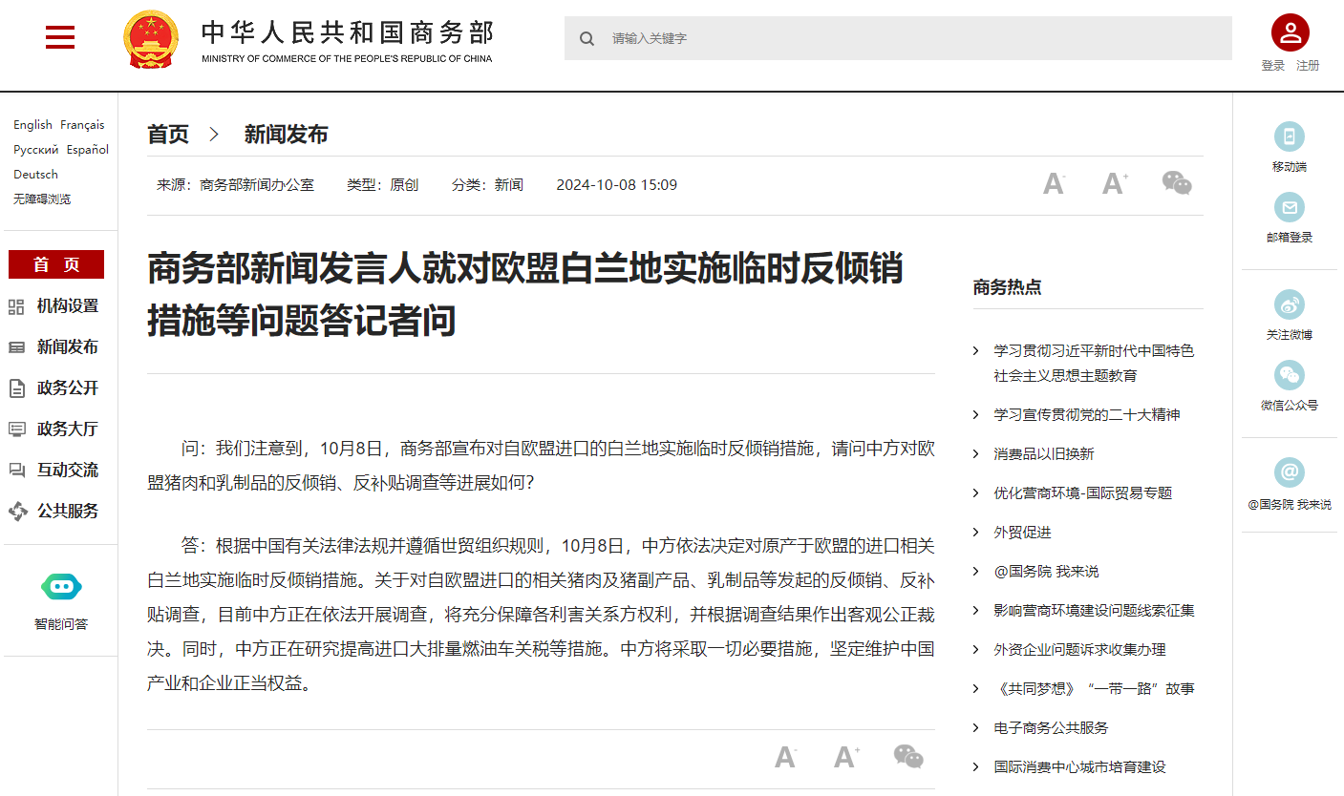The width and height of the screenshot is (1344, 796).
Task: Expand arrow beside 外贸促进
Action: [975, 533]
